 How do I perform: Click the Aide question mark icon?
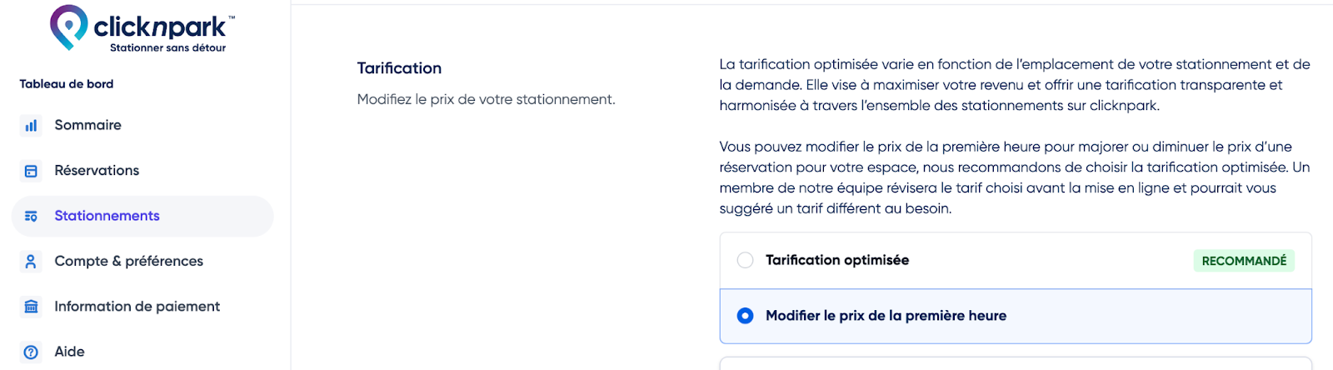coord(31,352)
